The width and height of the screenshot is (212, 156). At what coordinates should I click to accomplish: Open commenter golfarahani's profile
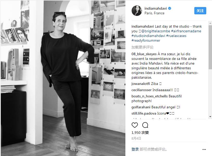(141, 107)
